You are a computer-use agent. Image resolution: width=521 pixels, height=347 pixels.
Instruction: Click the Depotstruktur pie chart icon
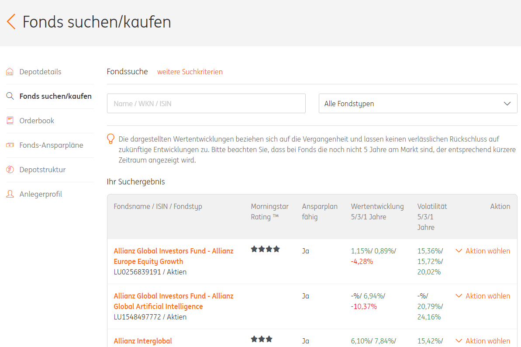pyautogui.click(x=10, y=170)
